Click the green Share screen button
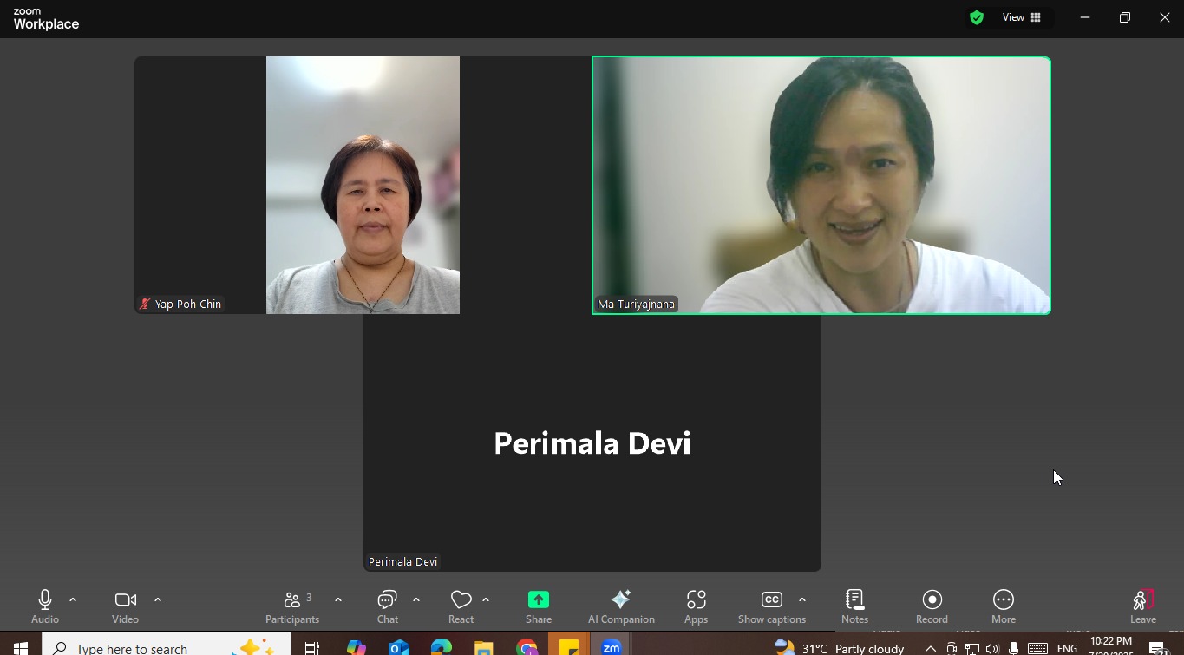The image size is (1184, 655). 538,606
